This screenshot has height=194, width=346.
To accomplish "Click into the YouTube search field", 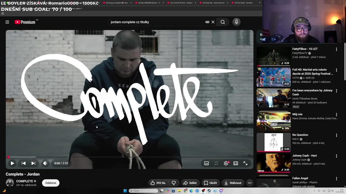I will [157, 22].
